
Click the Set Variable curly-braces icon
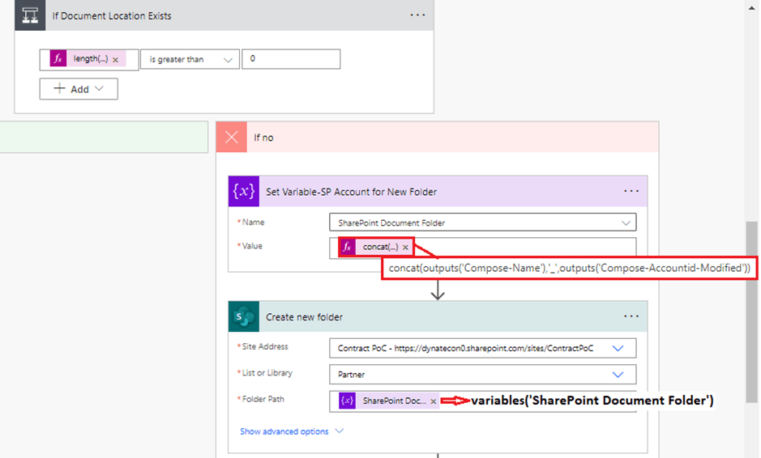244,192
